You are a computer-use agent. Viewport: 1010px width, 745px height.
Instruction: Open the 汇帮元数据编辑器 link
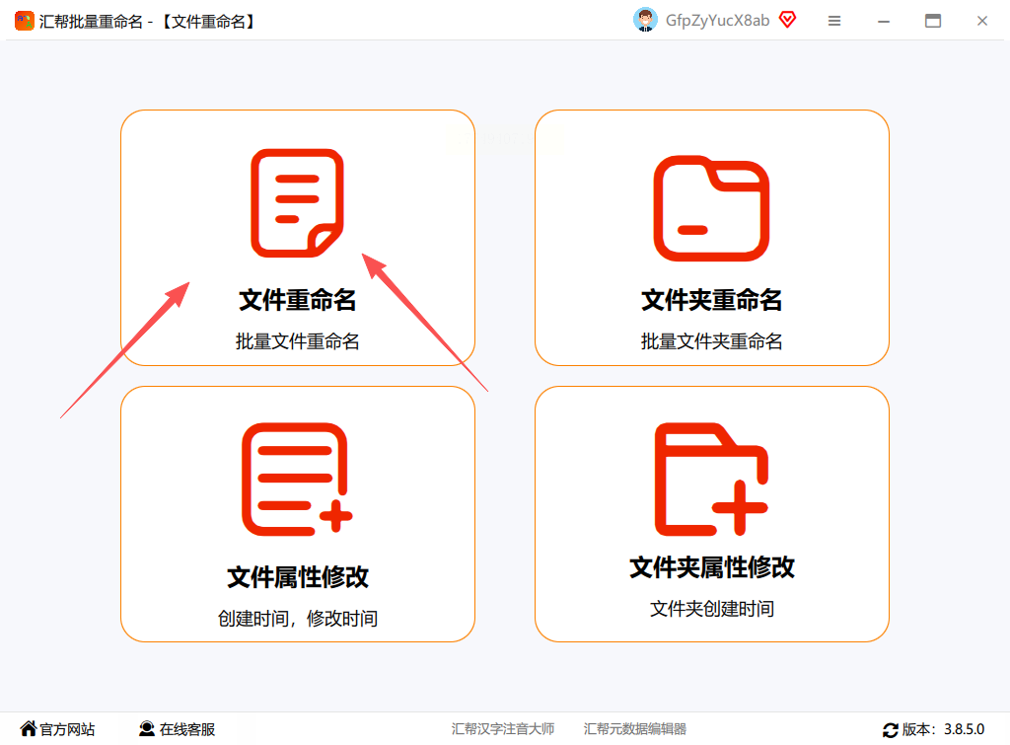(634, 729)
